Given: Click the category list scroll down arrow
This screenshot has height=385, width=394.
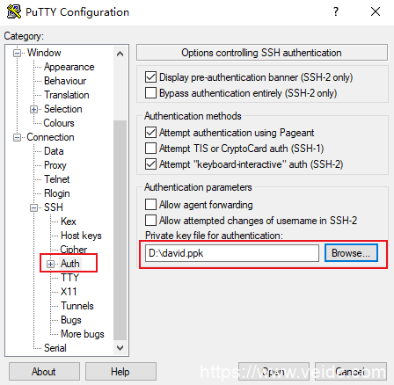Looking at the screenshot, I should 120,348.
